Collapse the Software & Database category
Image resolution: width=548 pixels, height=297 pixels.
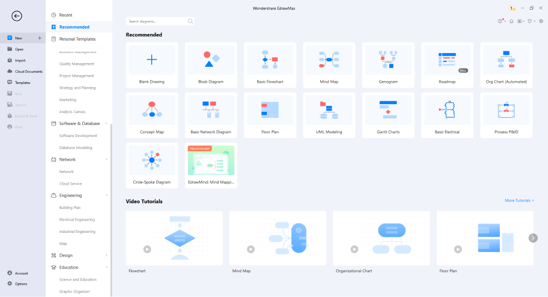(106, 123)
